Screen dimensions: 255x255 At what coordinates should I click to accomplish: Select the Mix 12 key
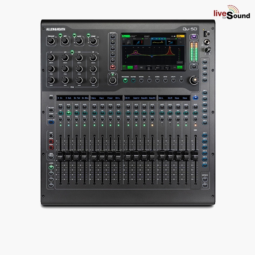tap(205, 165)
